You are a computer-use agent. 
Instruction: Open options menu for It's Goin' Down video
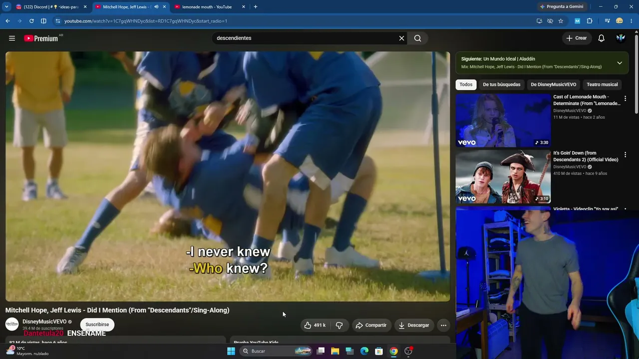point(625,155)
